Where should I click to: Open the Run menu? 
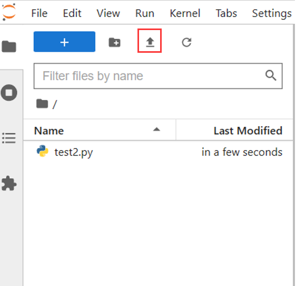click(x=145, y=13)
